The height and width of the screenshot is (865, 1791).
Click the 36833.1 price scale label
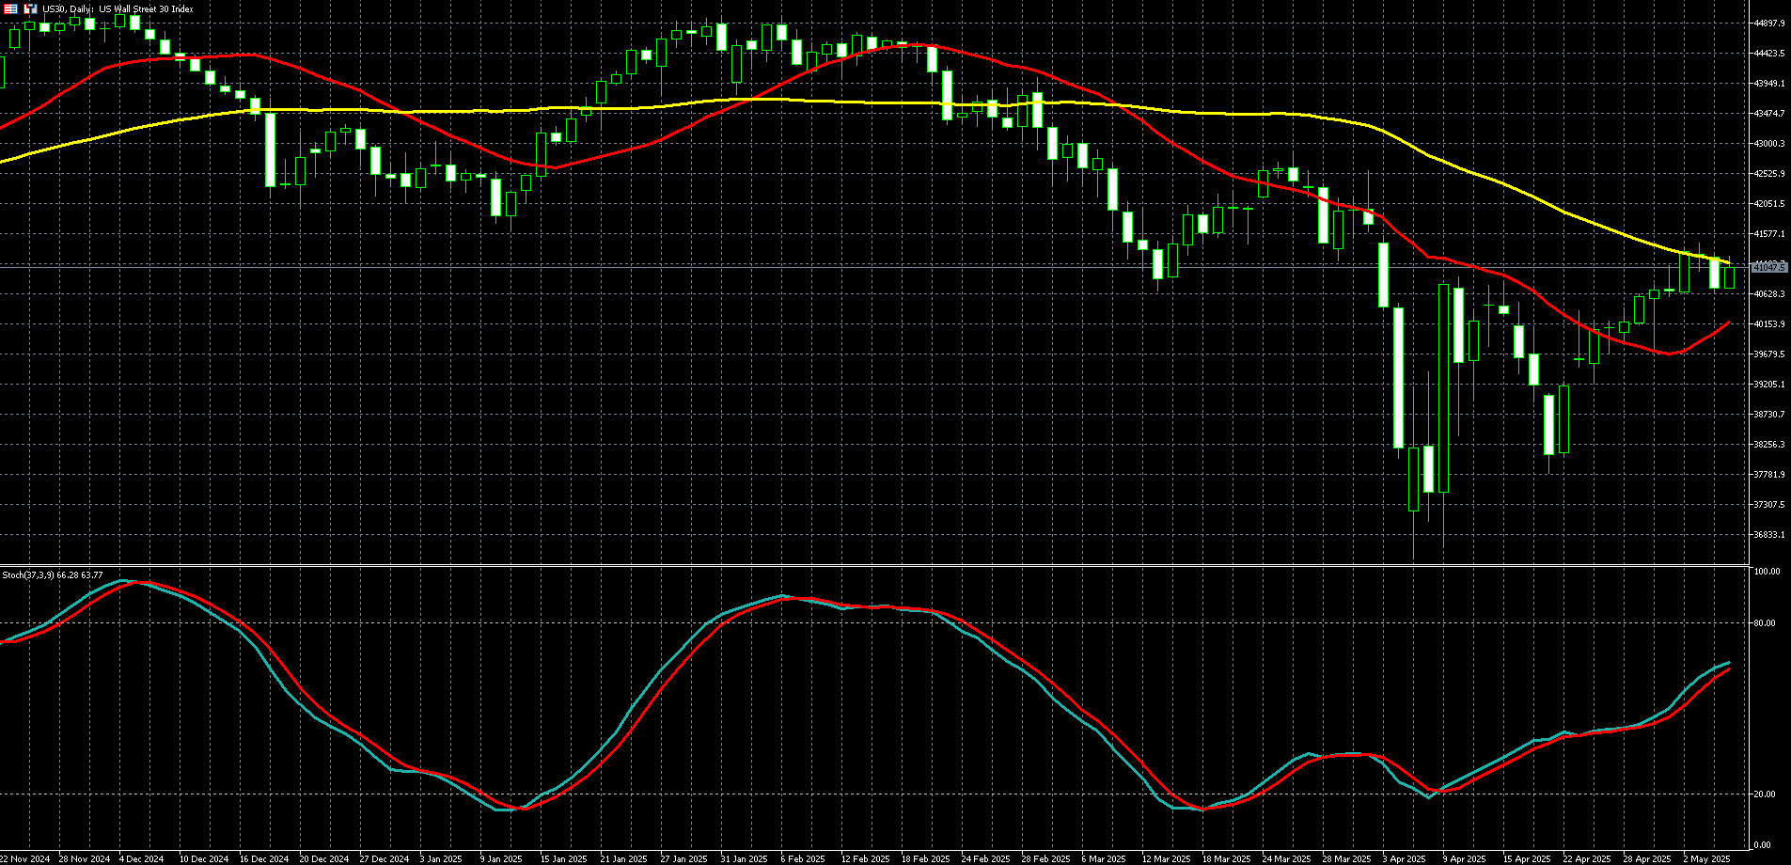click(x=1768, y=535)
